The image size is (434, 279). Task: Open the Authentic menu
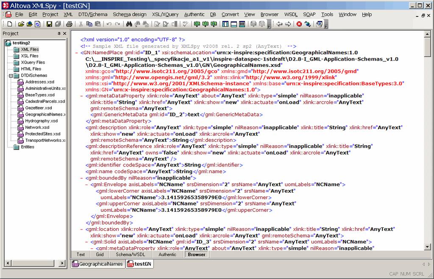194,14
